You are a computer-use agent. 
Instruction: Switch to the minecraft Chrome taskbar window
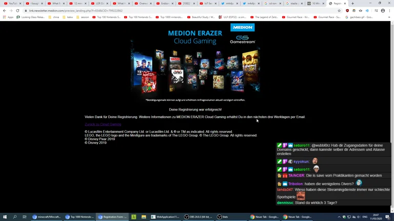47,217
